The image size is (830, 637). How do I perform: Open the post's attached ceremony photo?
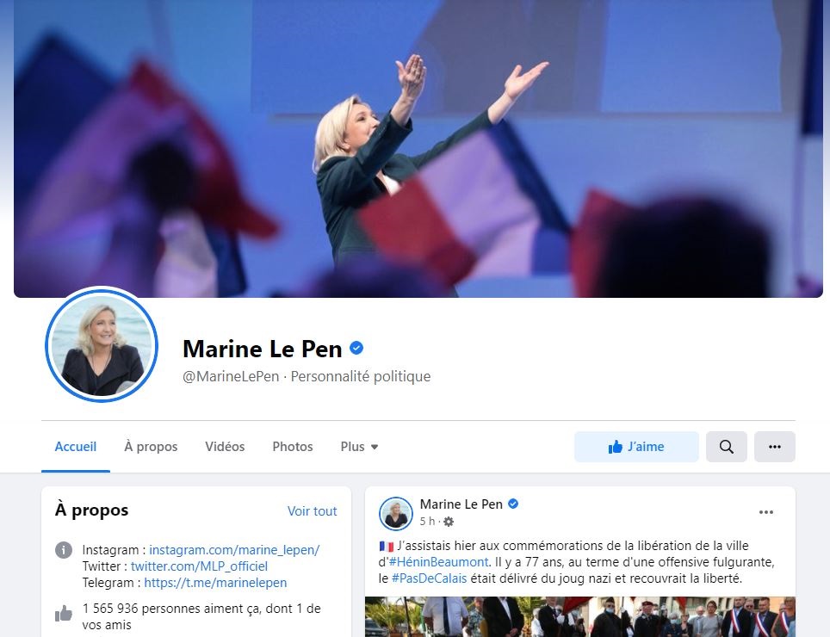point(580,617)
